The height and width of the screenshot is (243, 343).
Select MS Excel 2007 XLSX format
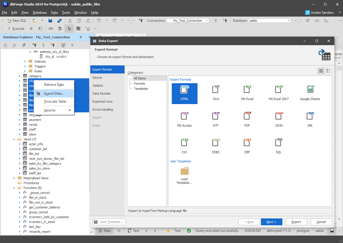tap(279, 93)
